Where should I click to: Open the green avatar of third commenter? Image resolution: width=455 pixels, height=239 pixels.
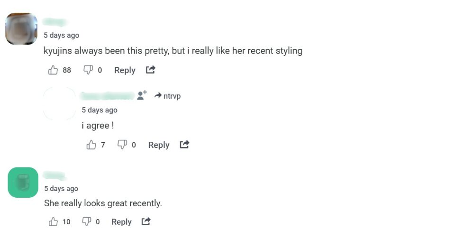tap(23, 183)
